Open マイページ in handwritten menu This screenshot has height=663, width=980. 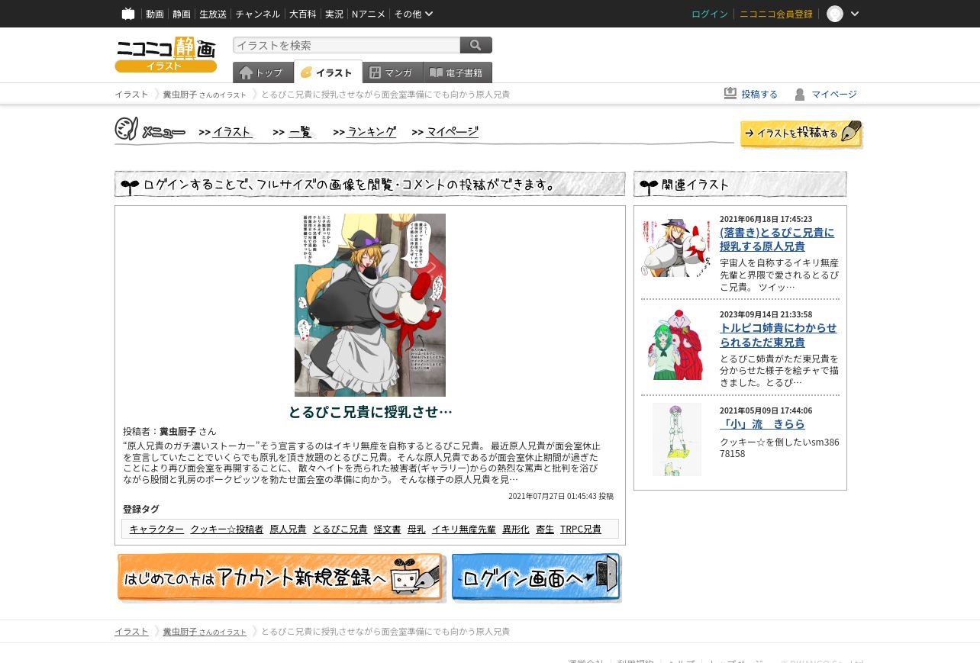tap(453, 132)
